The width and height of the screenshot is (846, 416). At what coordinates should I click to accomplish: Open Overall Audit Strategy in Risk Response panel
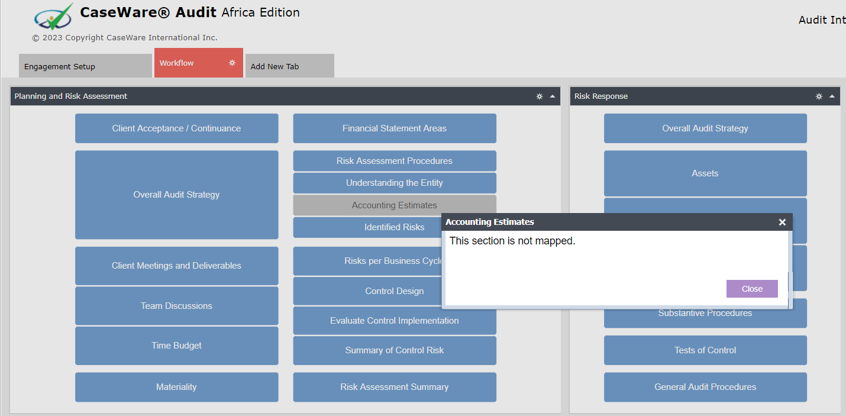coord(705,128)
